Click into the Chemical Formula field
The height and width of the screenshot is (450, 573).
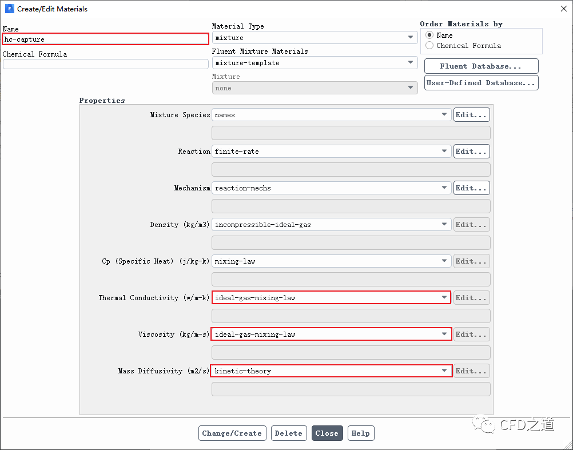(x=105, y=64)
